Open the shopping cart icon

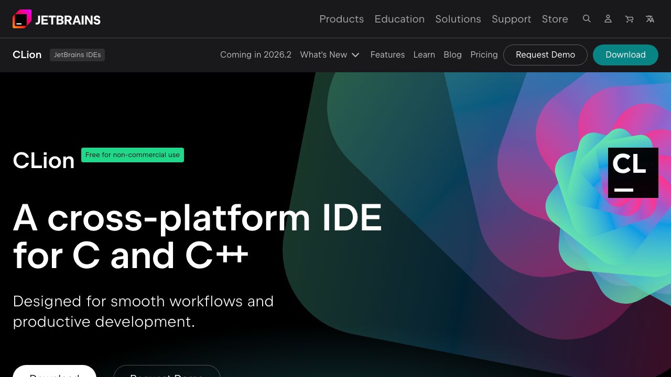click(x=629, y=19)
